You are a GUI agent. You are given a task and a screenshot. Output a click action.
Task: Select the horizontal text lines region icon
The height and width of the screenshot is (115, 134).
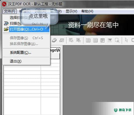[x=88, y=40]
